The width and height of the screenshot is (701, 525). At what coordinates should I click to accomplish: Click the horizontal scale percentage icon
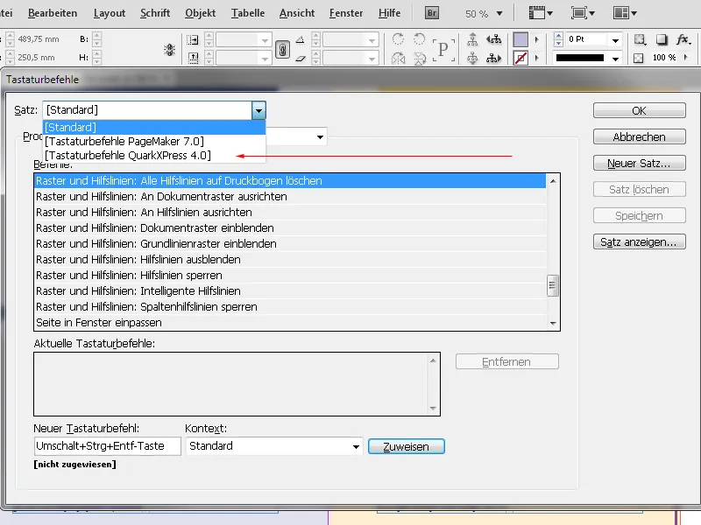(193, 39)
